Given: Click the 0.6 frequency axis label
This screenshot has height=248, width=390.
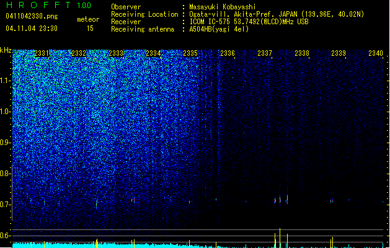Looking at the screenshot, I should pyautogui.click(x=6, y=236).
